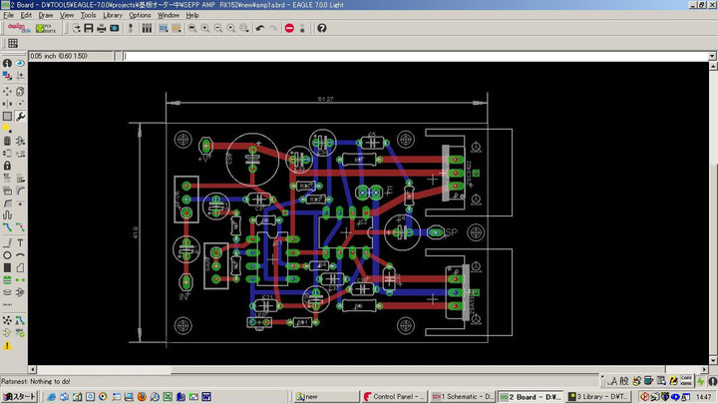Screen dimensions: 718x404
Task: Select the Info tool in left palette
Action: [7, 63]
